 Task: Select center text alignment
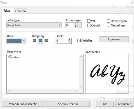(x=41, y=41)
